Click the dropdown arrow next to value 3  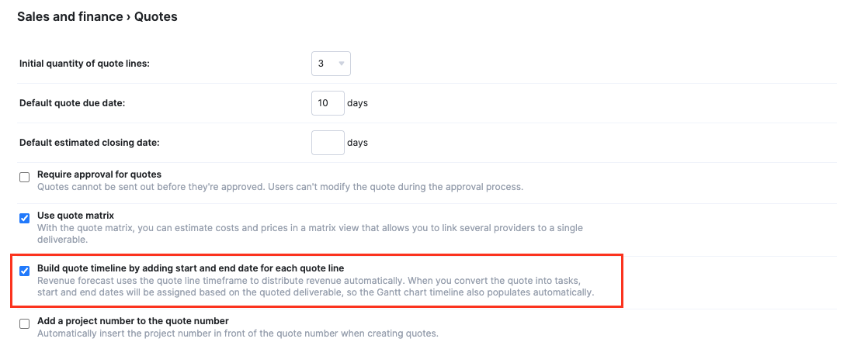[342, 63]
